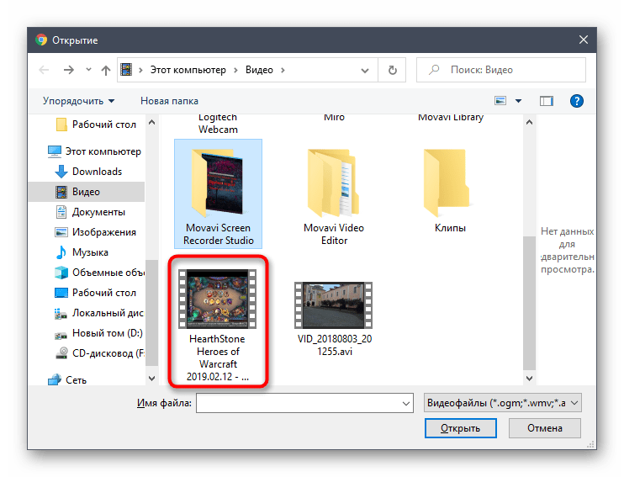Click the CD drive icon
Screen dimensions: 624x477
pos(61,353)
